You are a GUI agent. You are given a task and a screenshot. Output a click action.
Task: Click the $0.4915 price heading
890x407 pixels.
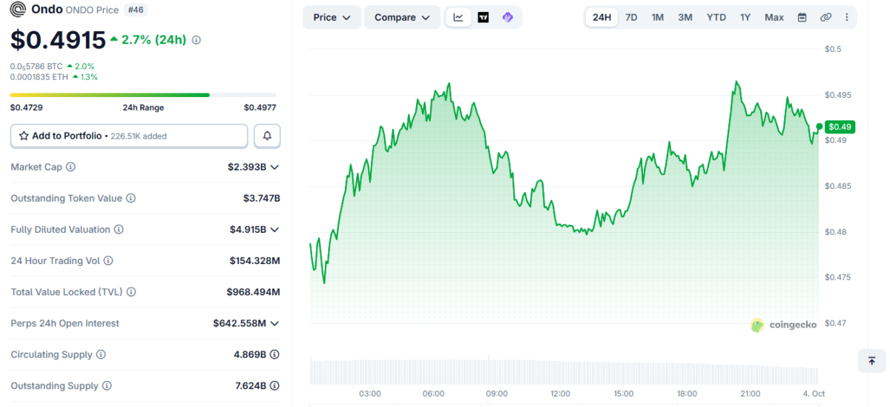point(58,40)
